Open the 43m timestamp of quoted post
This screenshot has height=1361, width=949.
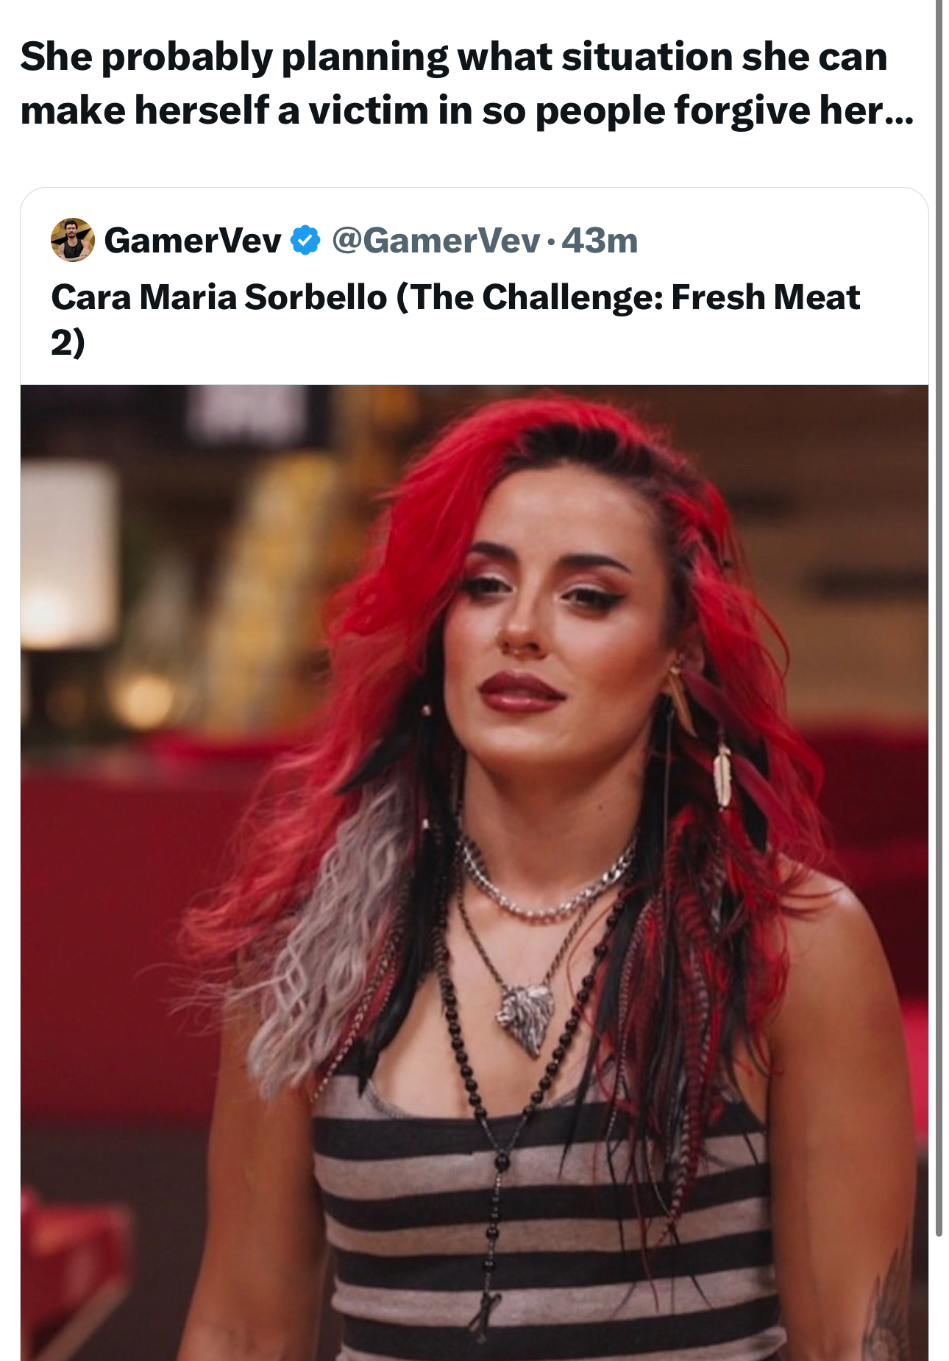coord(600,241)
